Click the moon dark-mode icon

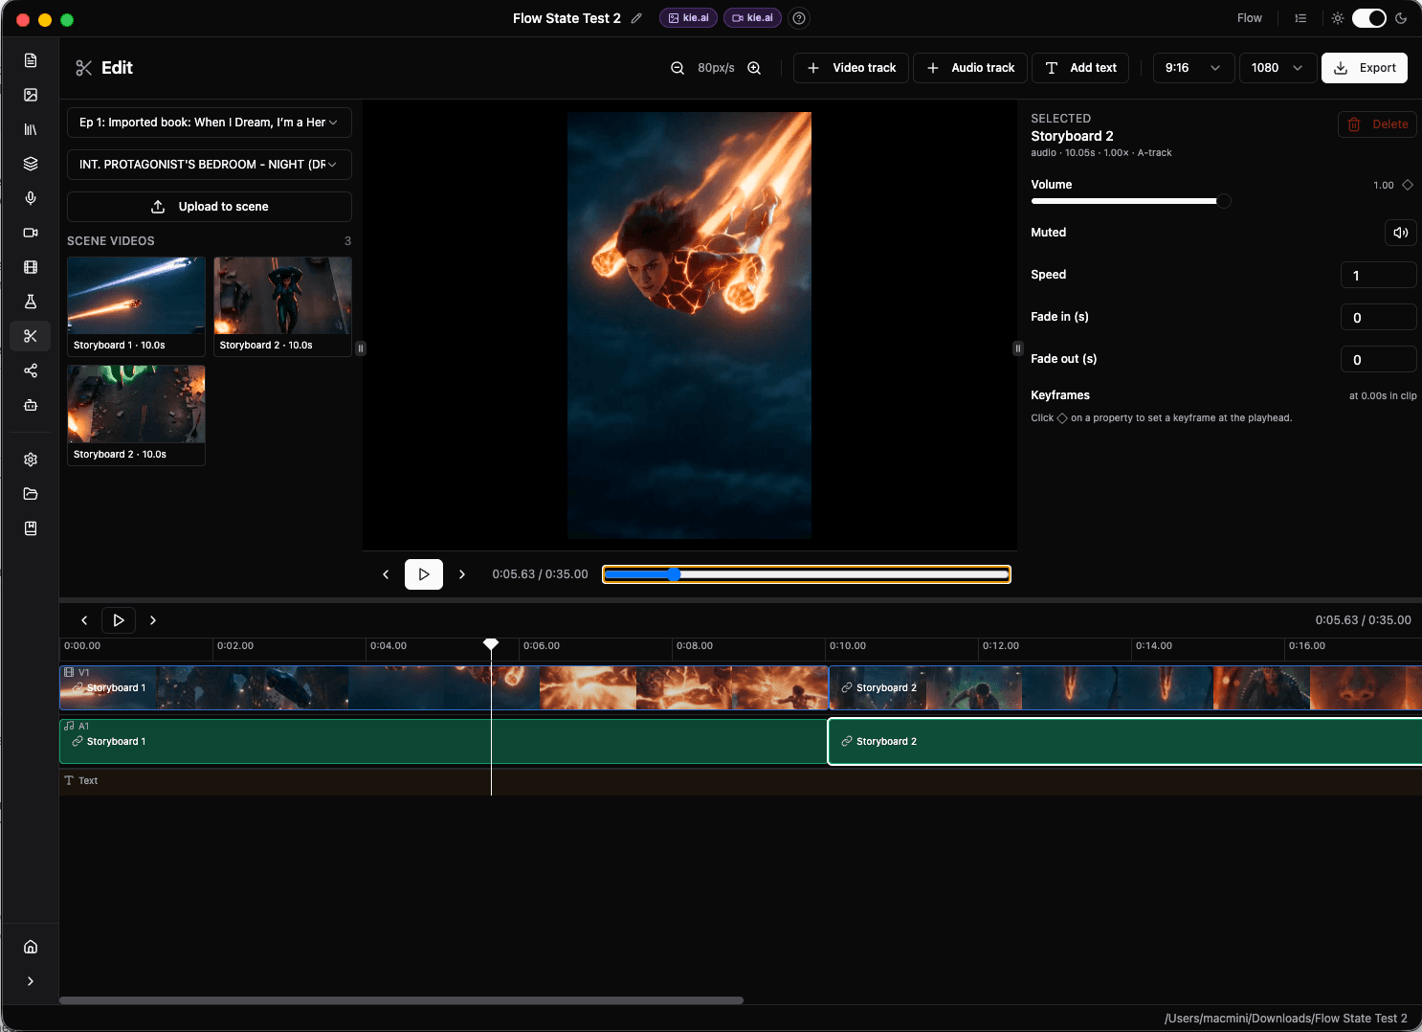(1401, 18)
